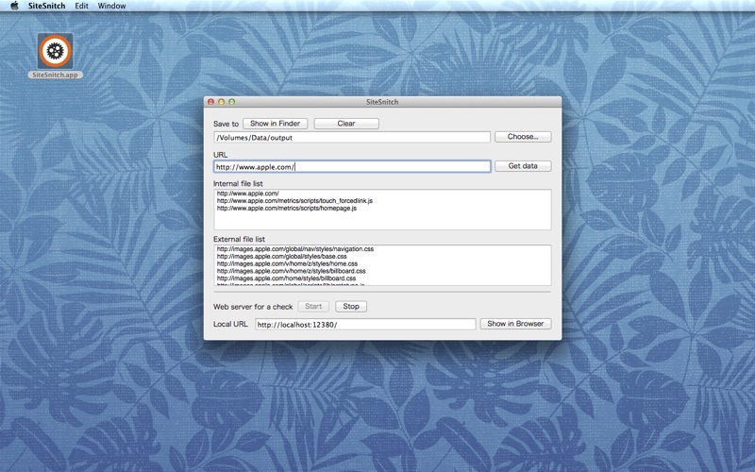Select the homepage.js internal file entry
Viewport: 755px width, 472px height.
tap(287, 208)
